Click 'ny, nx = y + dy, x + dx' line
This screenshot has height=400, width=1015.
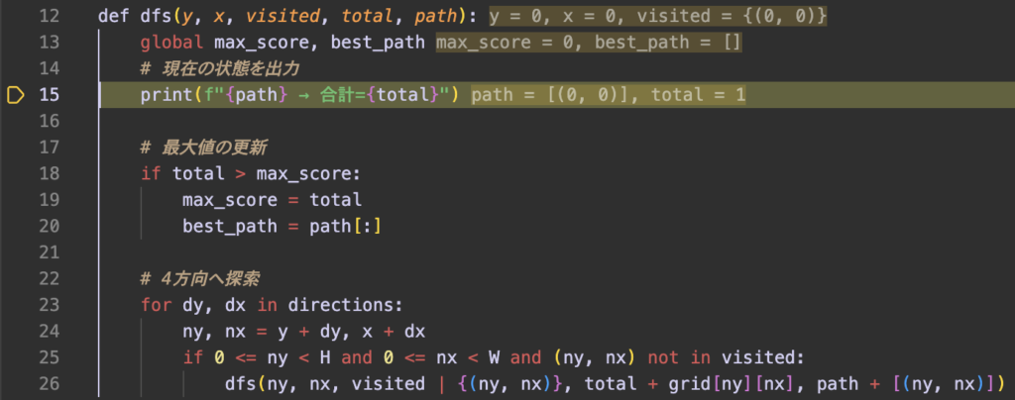[x=303, y=330]
